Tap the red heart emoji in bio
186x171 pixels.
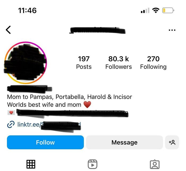click(x=87, y=105)
